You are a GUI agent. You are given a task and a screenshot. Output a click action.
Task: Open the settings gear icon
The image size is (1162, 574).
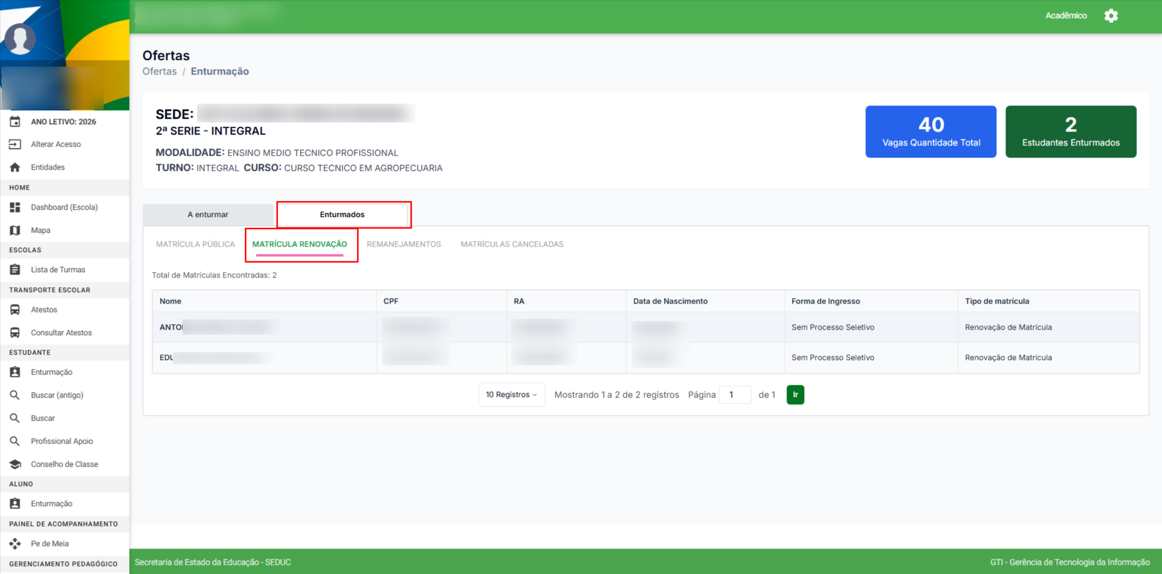tap(1110, 16)
